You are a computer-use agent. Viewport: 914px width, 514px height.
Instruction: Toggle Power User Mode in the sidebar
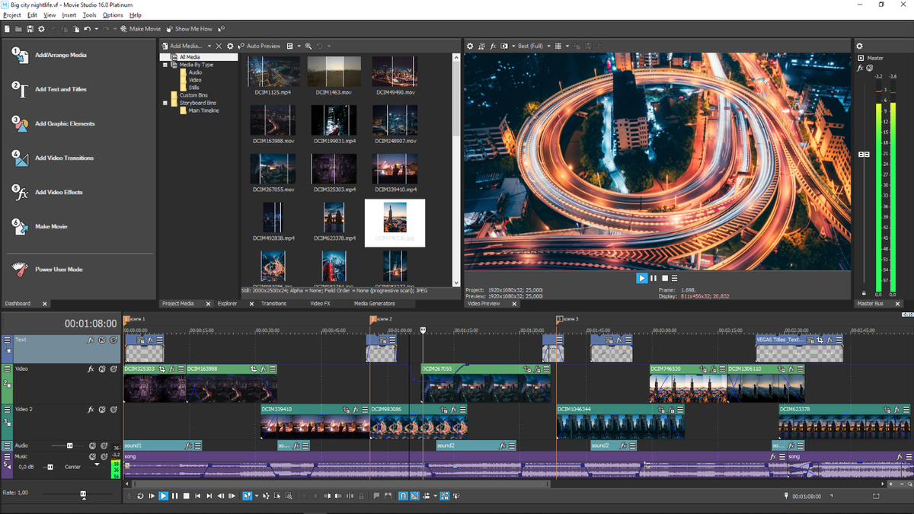tap(61, 268)
